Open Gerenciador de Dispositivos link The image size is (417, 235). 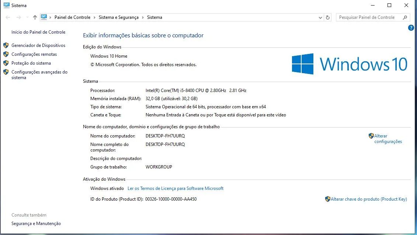point(38,45)
